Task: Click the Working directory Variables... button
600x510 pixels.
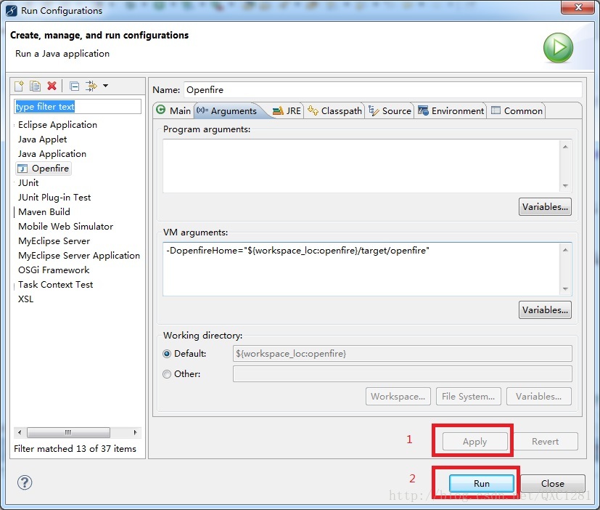Action: point(539,396)
